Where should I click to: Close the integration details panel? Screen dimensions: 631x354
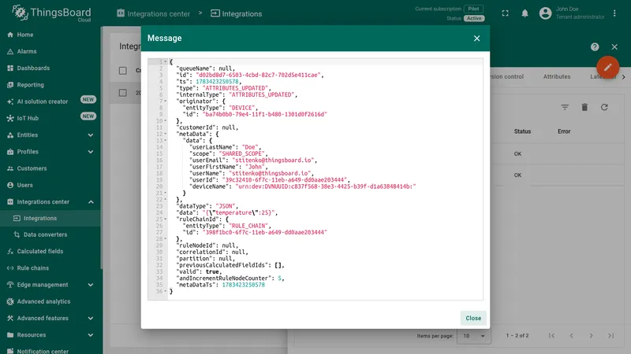click(614, 47)
